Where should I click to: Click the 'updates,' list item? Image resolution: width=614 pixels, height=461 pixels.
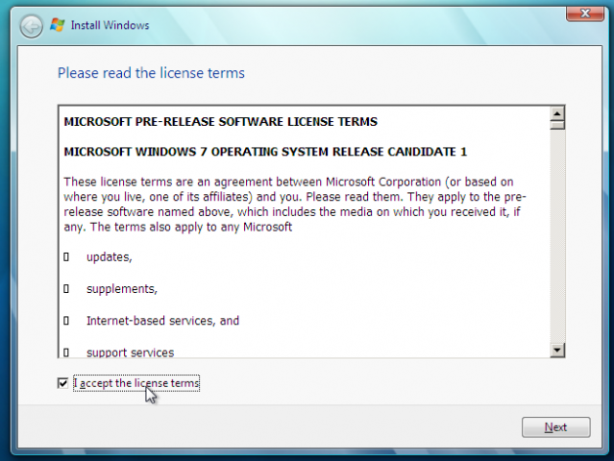[110, 257]
